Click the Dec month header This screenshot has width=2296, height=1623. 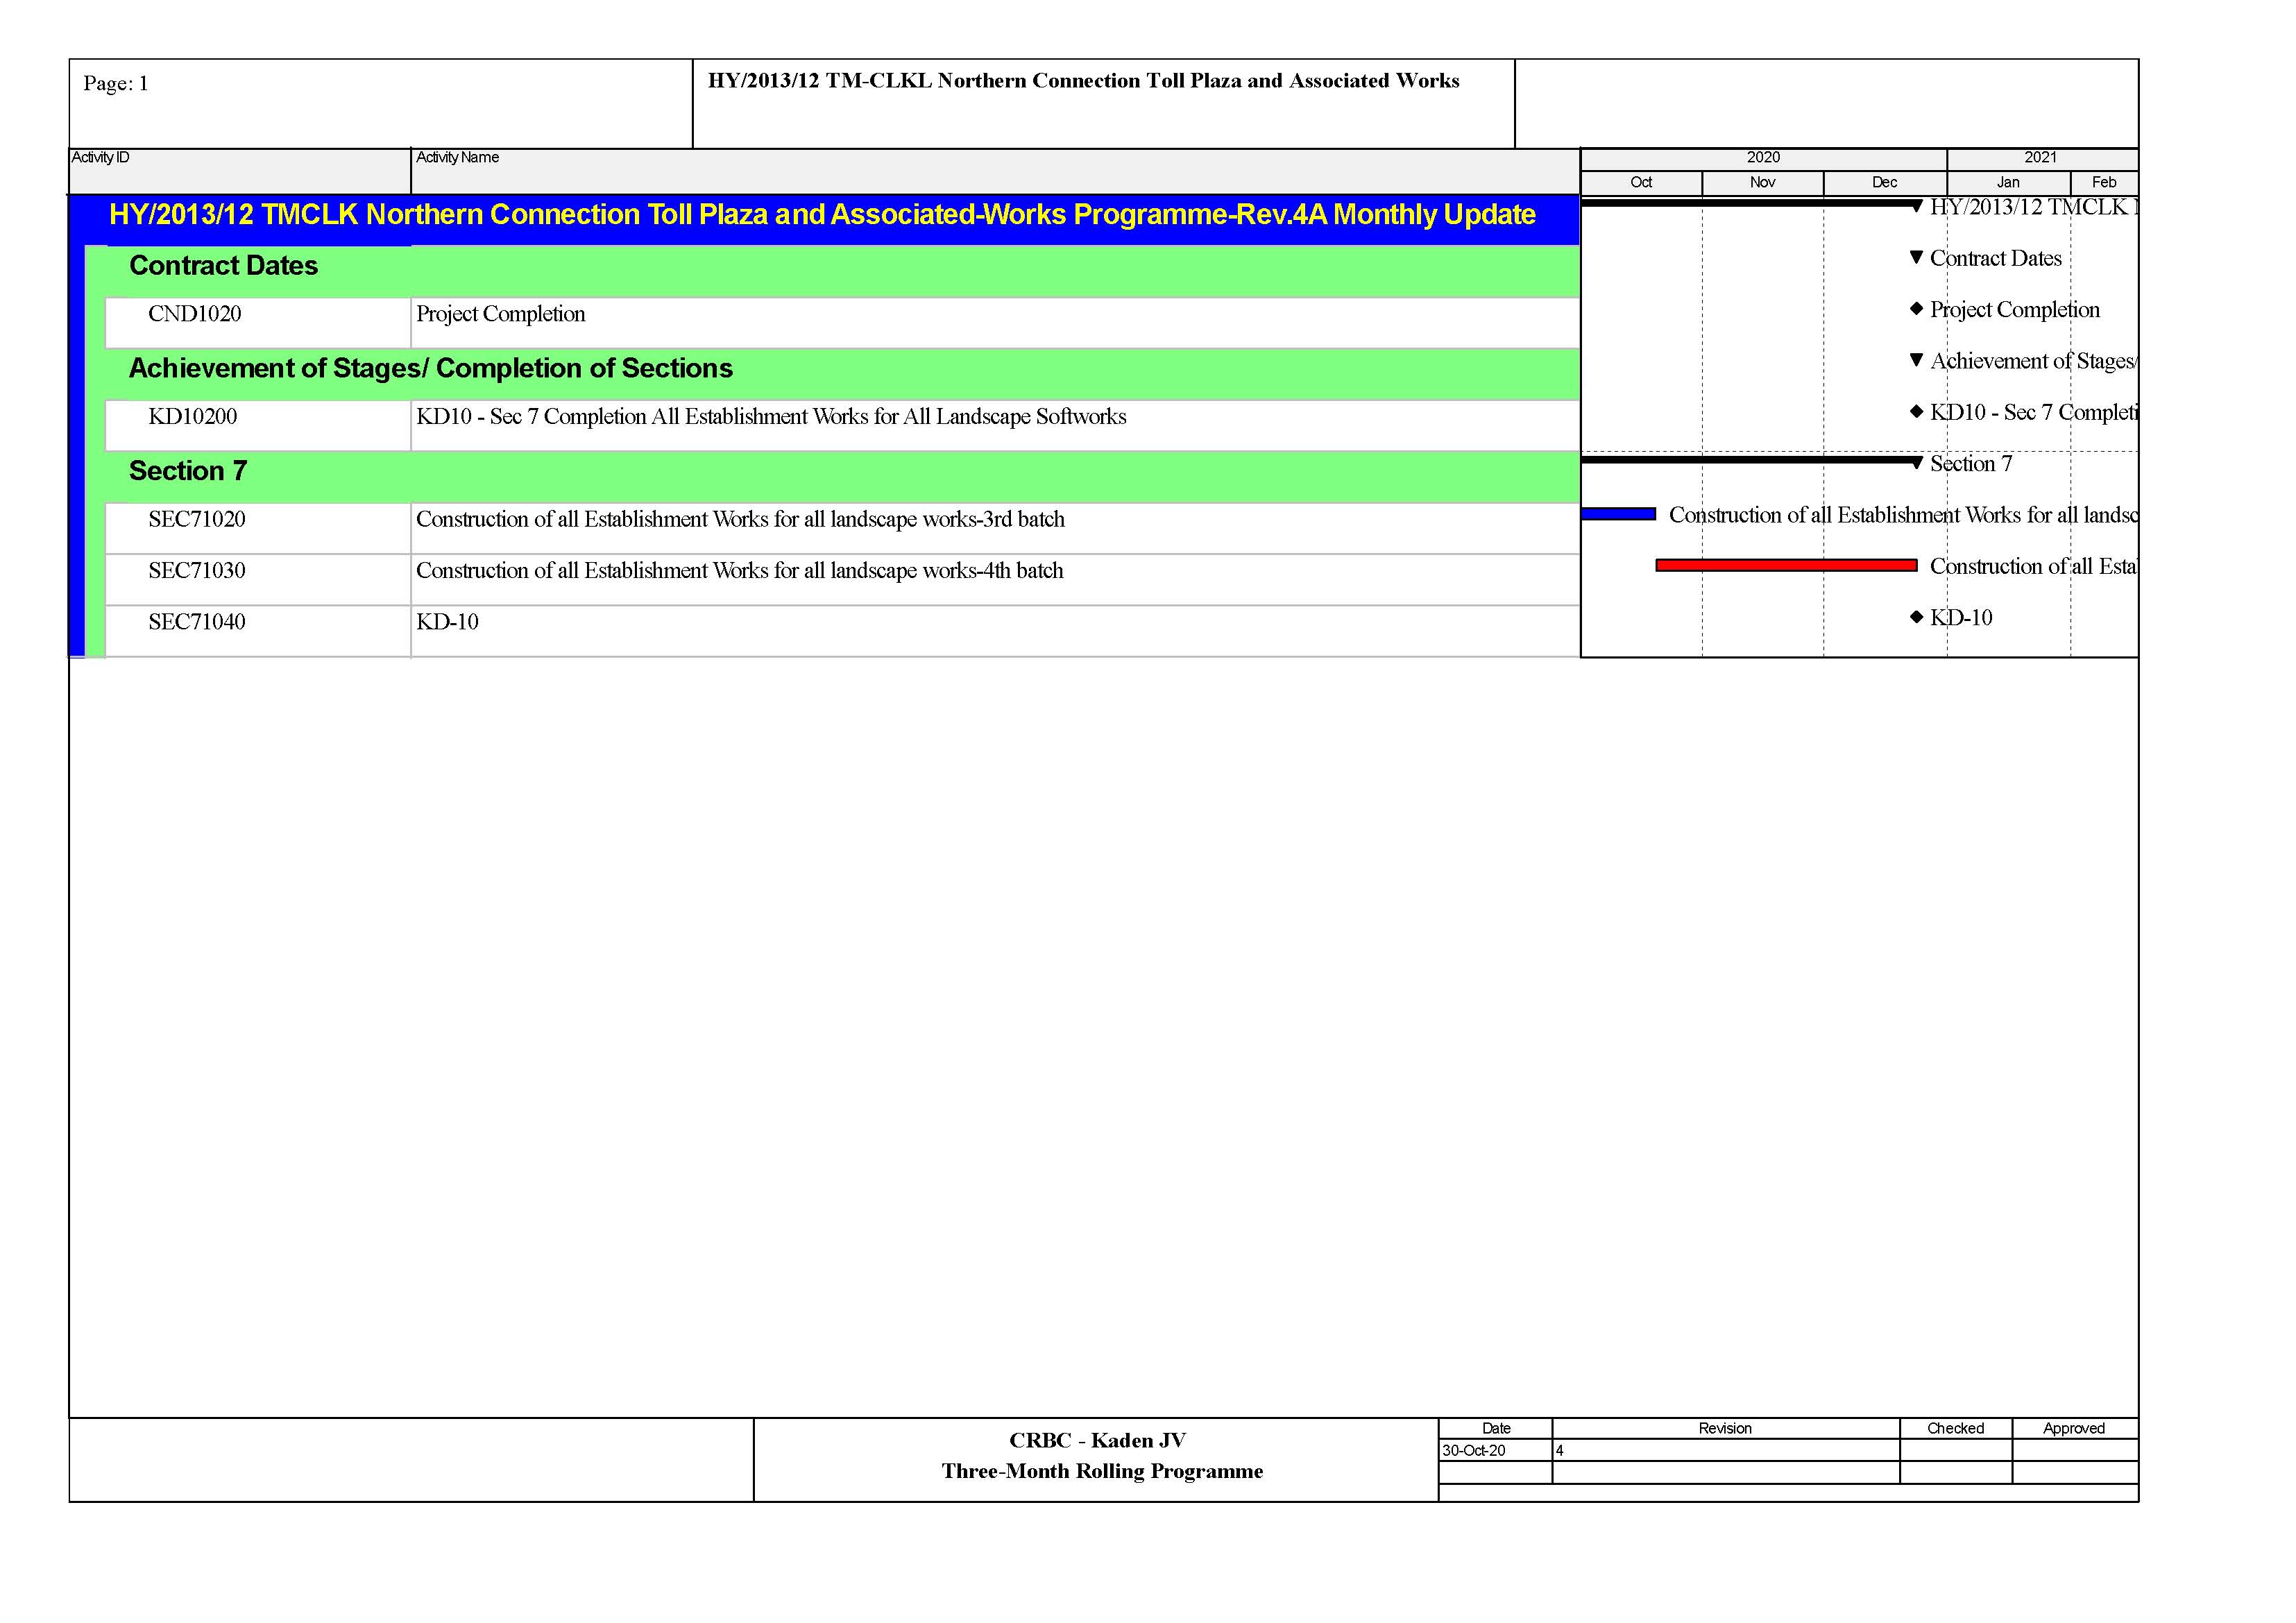click(1885, 182)
